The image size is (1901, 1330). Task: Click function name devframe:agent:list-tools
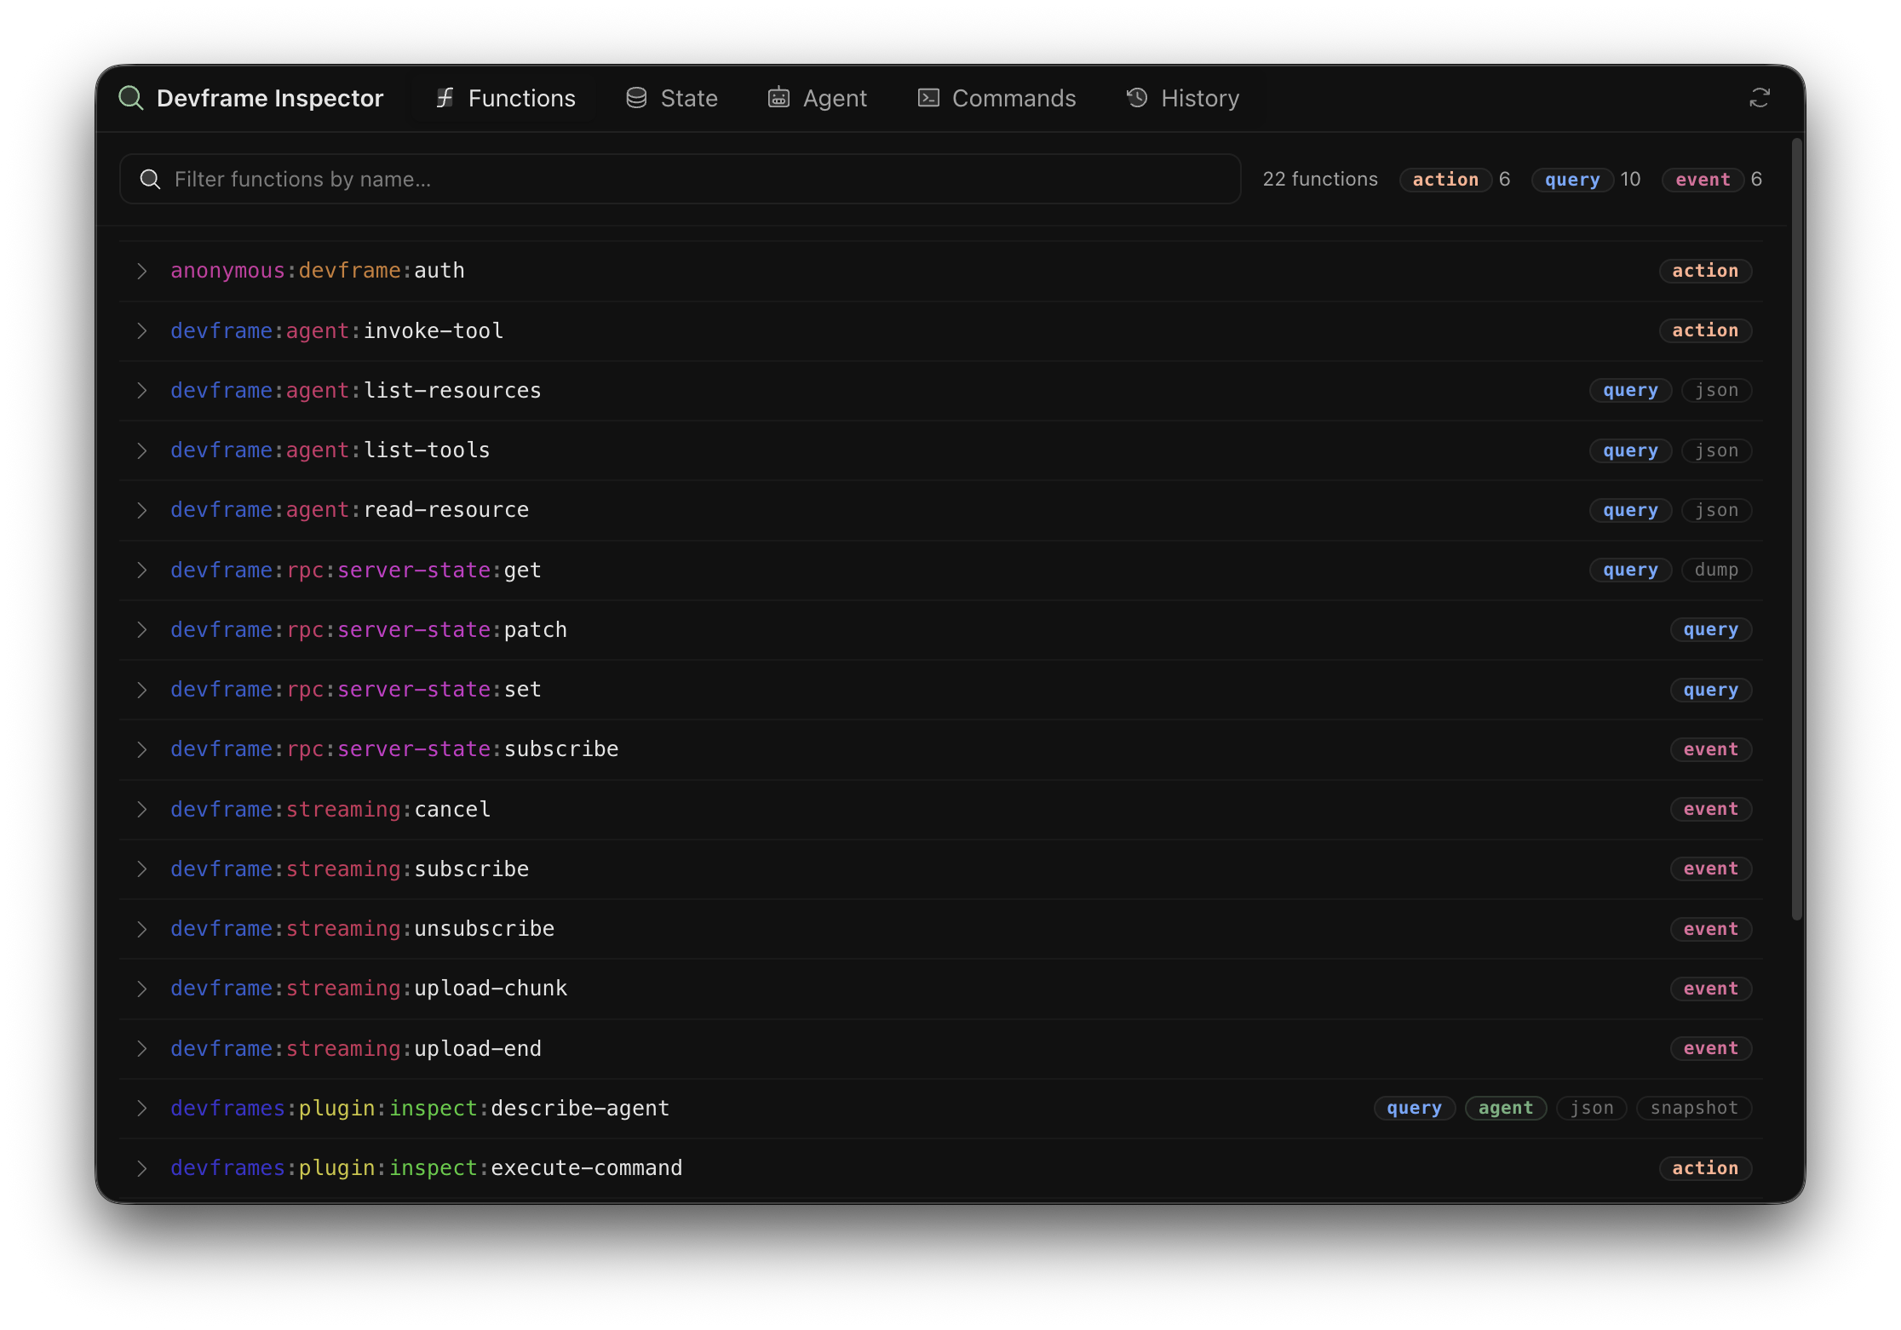point(330,450)
